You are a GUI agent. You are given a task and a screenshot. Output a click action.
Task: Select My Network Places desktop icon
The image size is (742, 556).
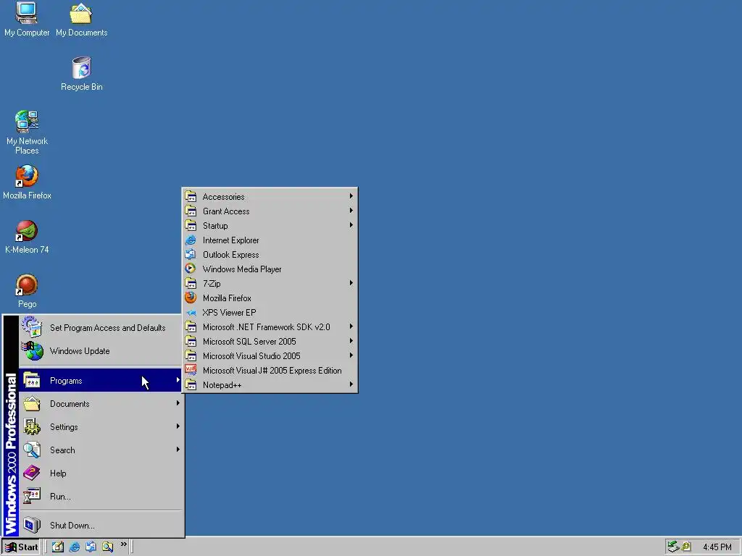pyautogui.click(x=27, y=132)
